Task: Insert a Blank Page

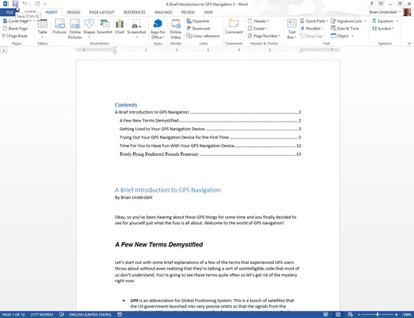Action: 15,29
